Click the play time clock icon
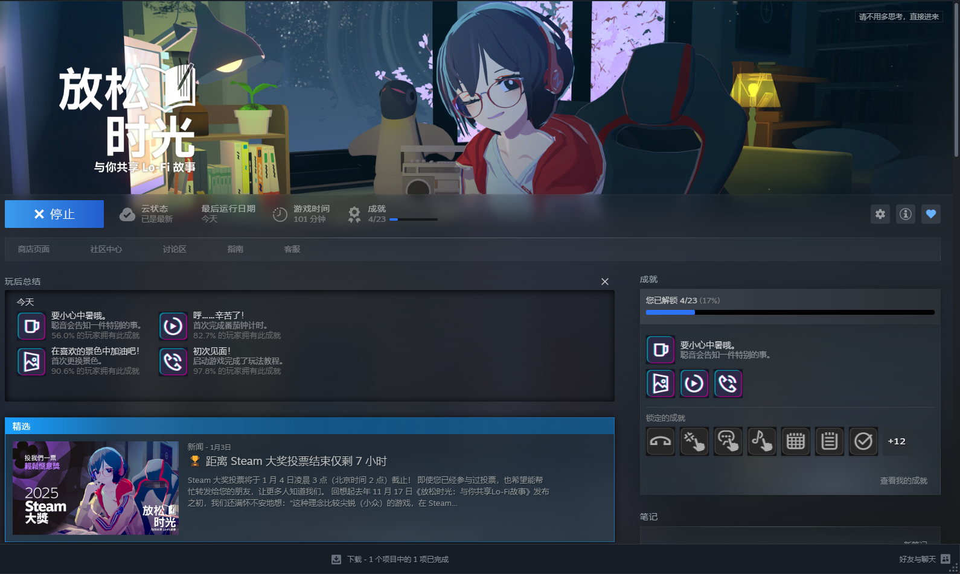This screenshot has width=960, height=574. coord(280,214)
